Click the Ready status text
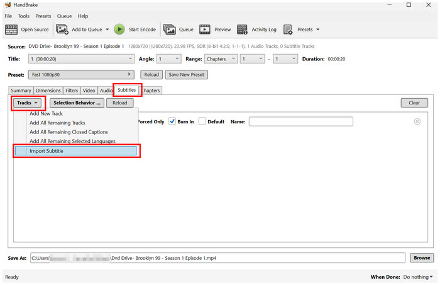440x285 pixels. tap(12, 277)
